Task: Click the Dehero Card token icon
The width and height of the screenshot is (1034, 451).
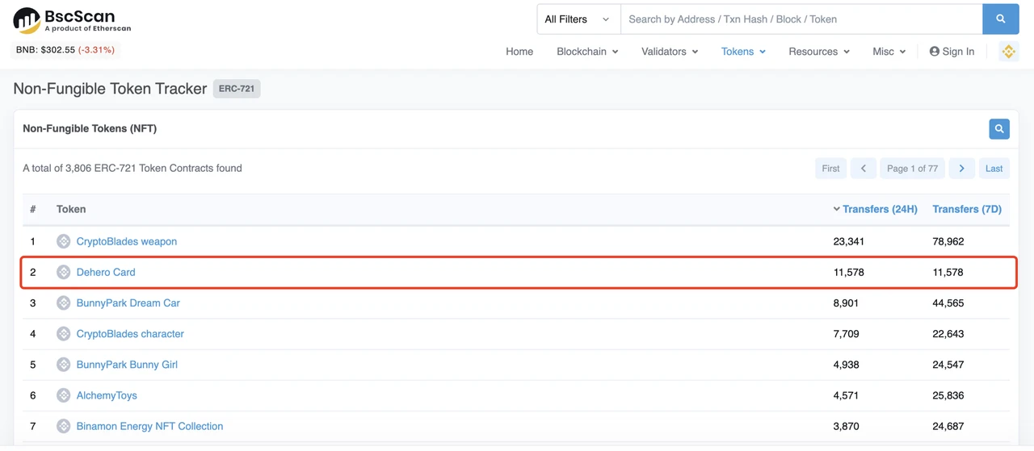Action: click(64, 272)
